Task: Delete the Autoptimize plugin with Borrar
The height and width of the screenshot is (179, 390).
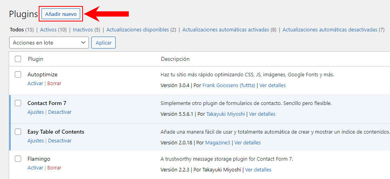Action: point(54,84)
